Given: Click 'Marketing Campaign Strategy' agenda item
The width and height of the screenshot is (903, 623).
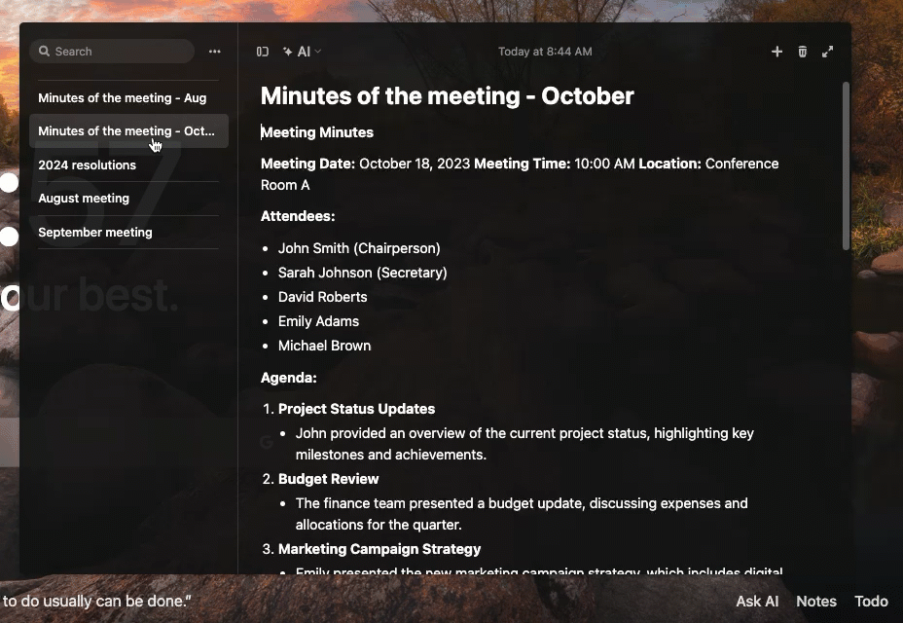Looking at the screenshot, I should (379, 549).
